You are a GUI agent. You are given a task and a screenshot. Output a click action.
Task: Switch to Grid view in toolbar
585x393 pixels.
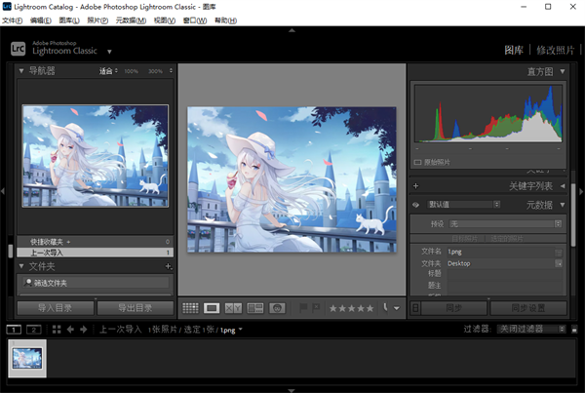click(x=190, y=308)
